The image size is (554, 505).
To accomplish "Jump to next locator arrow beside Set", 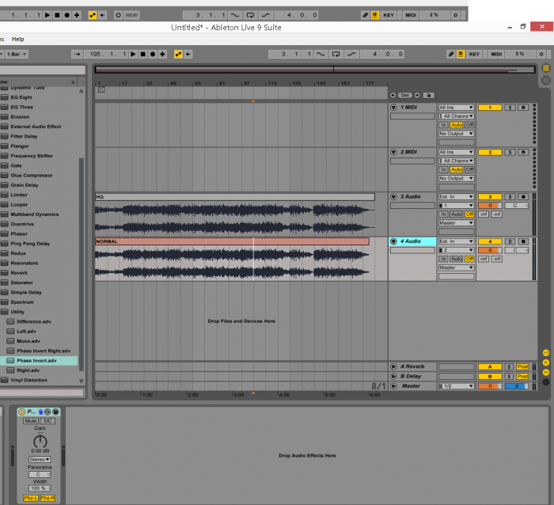I will (x=417, y=95).
